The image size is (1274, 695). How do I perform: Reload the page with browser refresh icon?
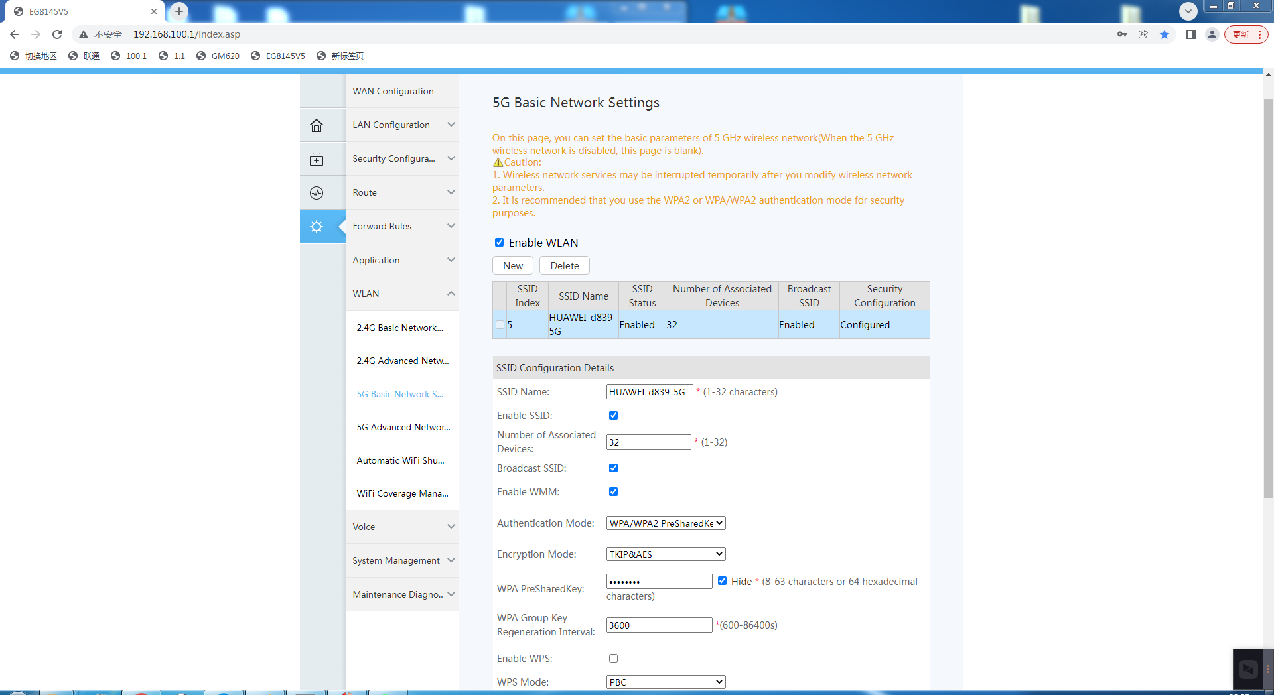57,34
